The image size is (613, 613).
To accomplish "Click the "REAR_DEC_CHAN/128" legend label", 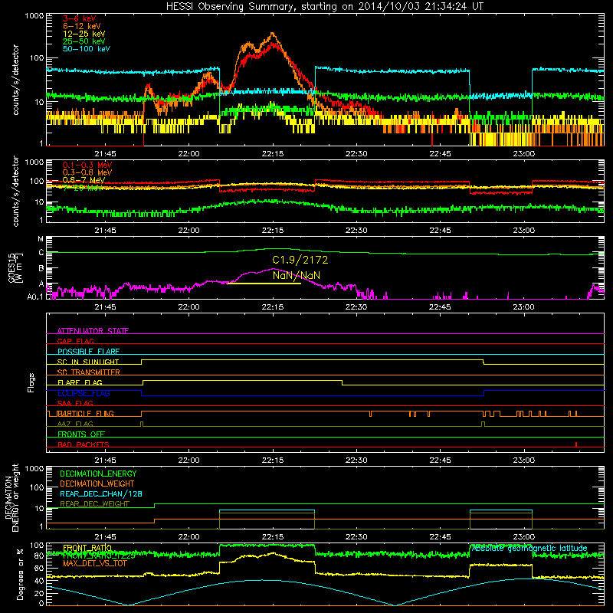I will point(101,494).
